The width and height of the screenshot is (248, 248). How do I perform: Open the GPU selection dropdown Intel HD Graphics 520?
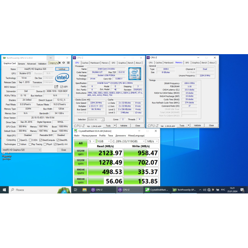click(21, 150)
